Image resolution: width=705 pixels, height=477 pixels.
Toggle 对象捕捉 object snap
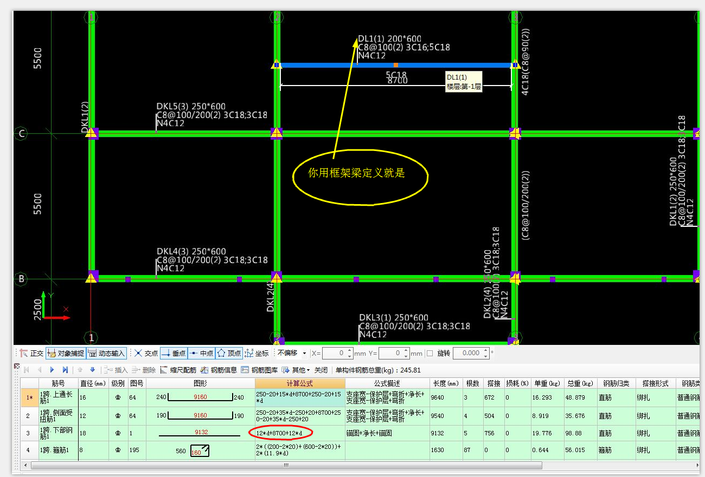point(65,353)
